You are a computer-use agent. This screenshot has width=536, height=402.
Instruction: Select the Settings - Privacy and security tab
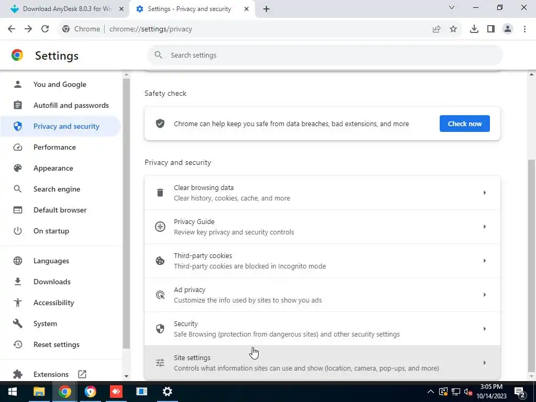coord(189,9)
